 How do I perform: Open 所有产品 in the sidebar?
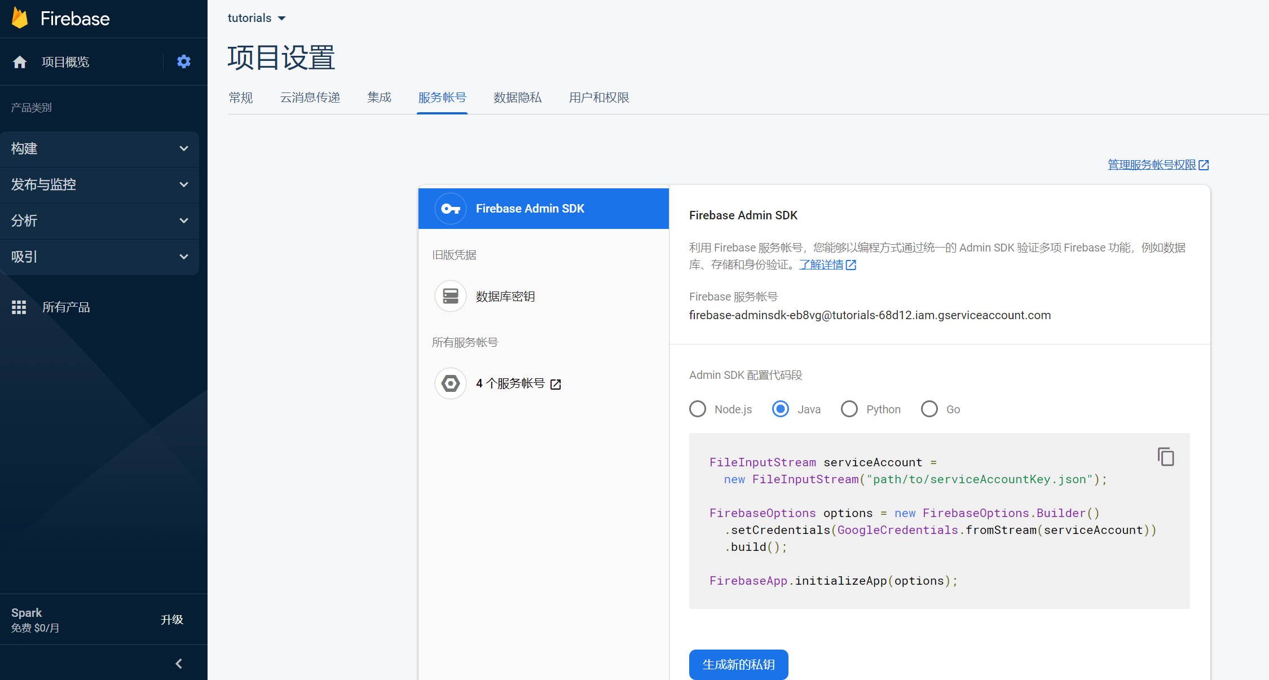click(66, 307)
